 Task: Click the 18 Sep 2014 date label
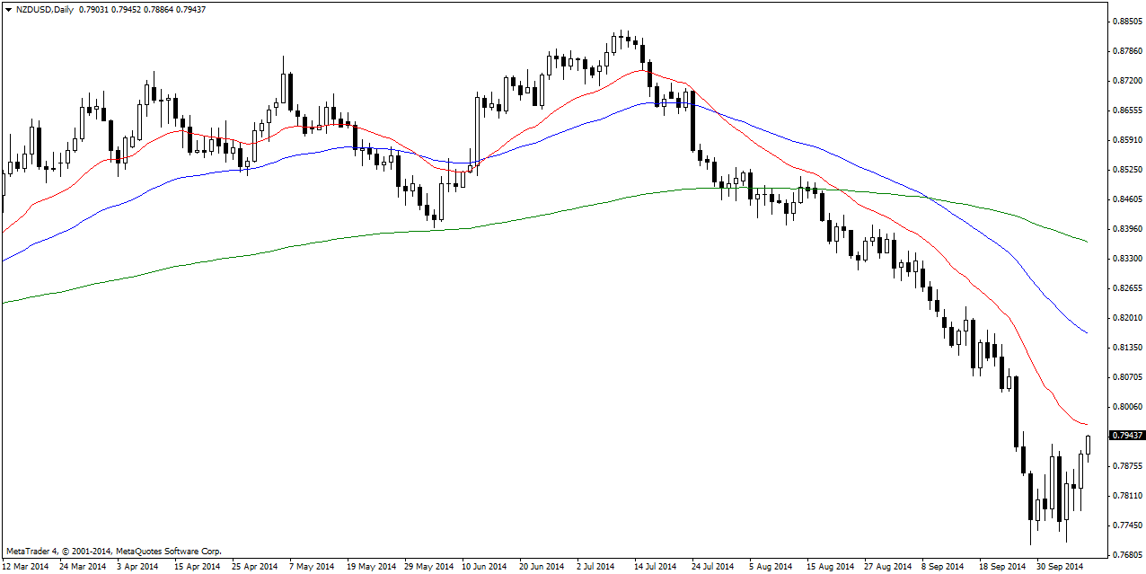tap(1002, 567)
